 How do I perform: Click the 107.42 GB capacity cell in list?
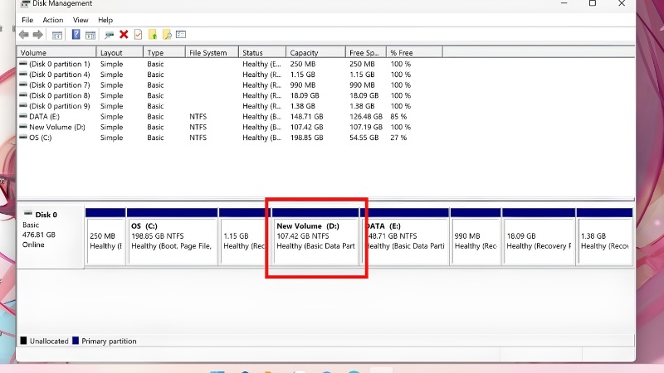tap(306, 128)
